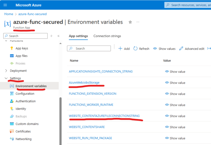Open Custom domains in the sidebar

tap(28, 124)
